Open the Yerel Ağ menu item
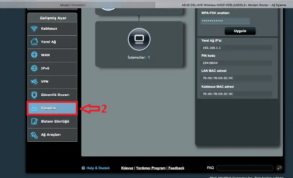 point(52,42)
